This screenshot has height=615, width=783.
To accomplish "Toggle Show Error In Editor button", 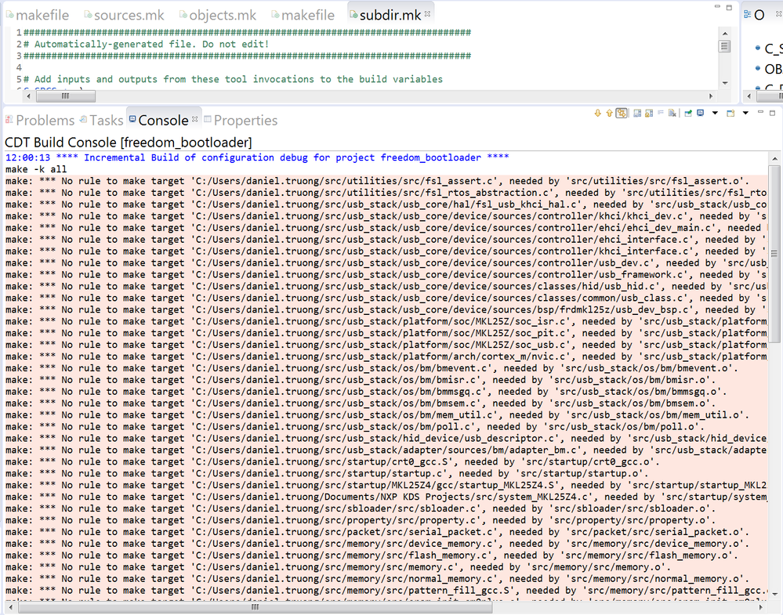I will [x=622, y=114].
